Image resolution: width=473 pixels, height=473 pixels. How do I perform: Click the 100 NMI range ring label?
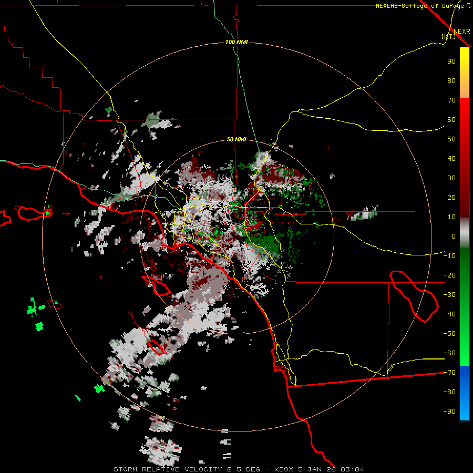click(x=236, y=42)
